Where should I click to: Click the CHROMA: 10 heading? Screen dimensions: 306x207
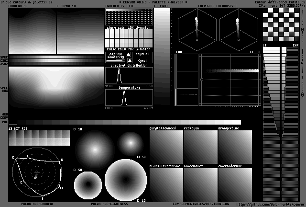tap(66, 6)
